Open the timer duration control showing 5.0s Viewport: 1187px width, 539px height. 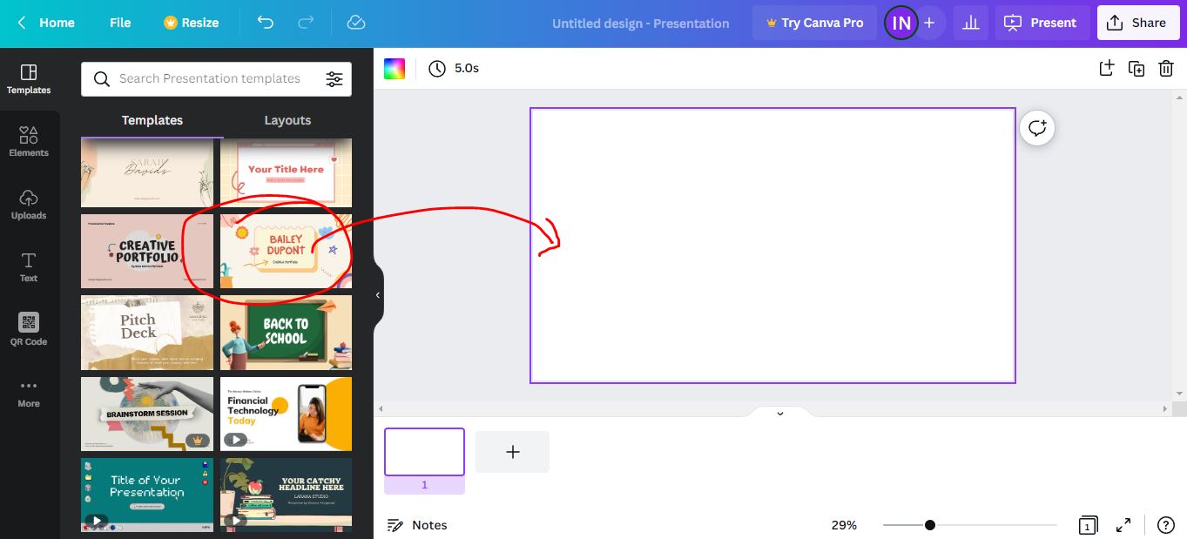(454, 68)
